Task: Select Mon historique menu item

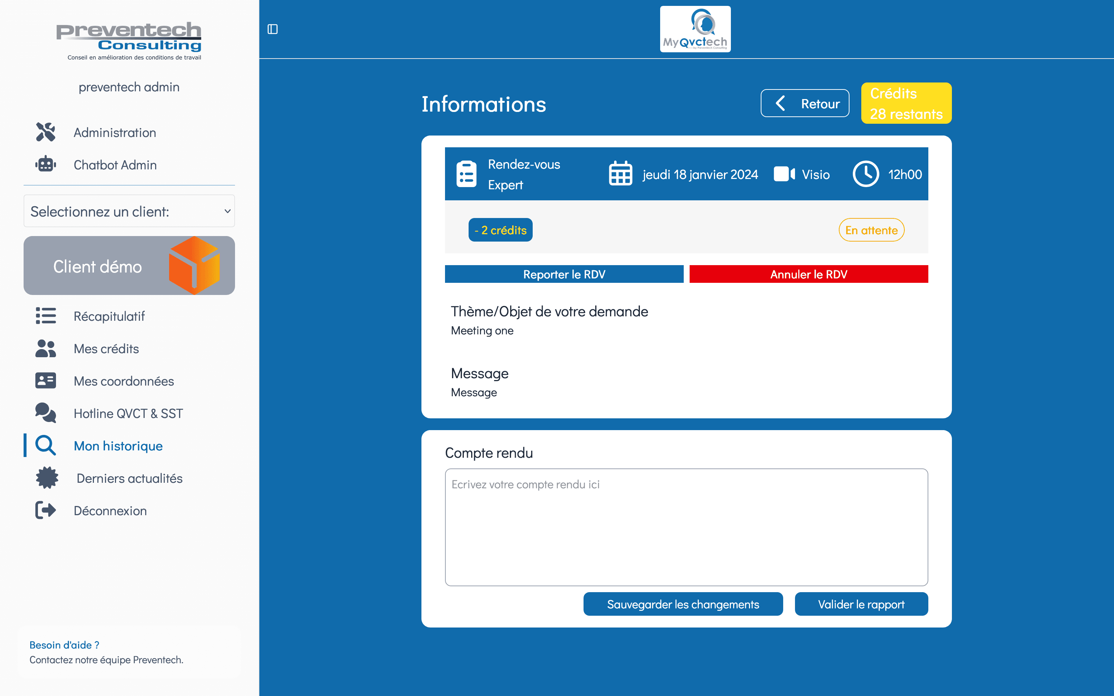Action: coord(118,446)
